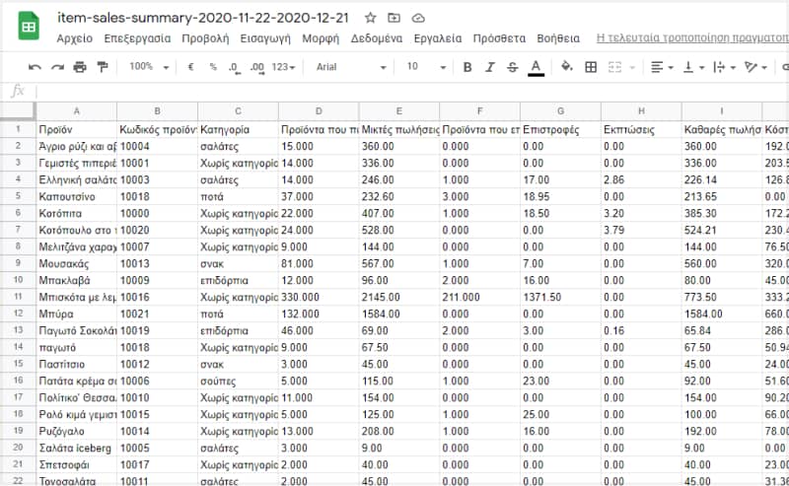Expand merge cells options arrow
Screen dimensions: 789x486
click(x=632, y=67)
